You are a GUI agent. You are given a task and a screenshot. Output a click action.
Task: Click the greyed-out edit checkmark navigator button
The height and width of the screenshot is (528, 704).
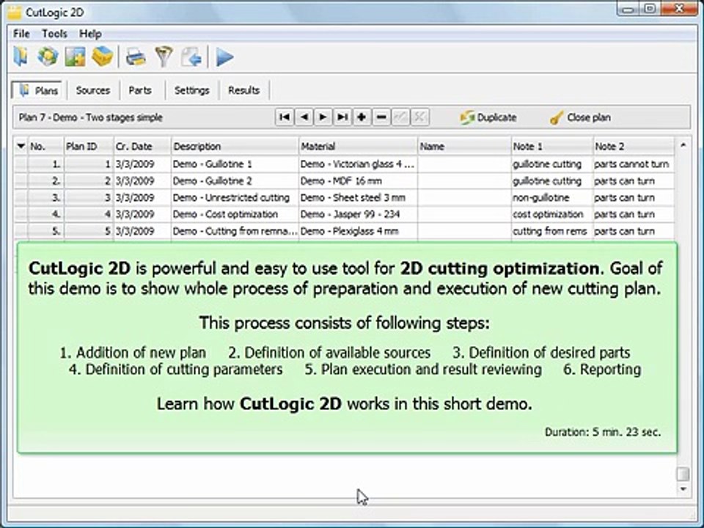click(400, 117)
